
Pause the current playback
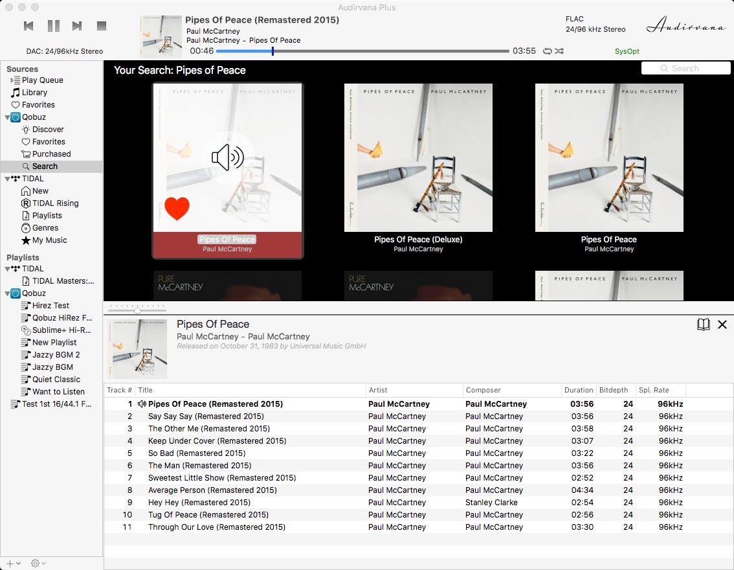[x=53, y=26]
